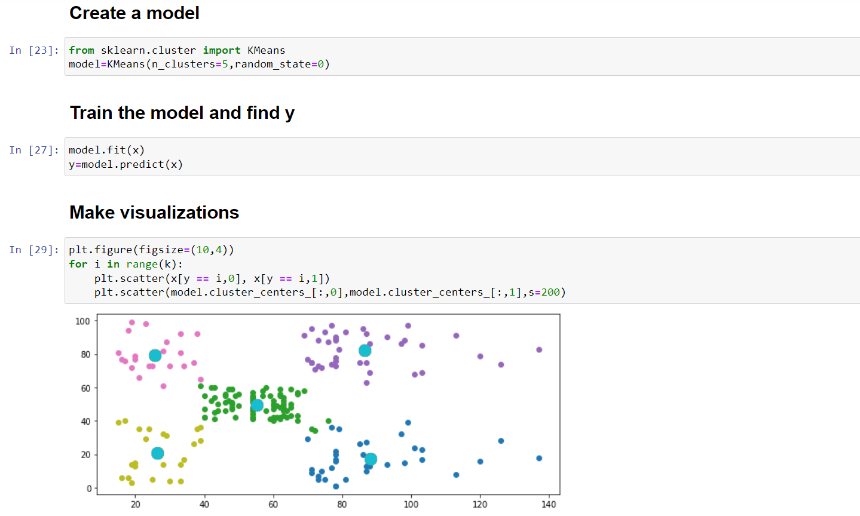This screenshot has width=860, height=516.
Task: Click the cyan centroid in the yellow cluster
Action: [x=157, y=453]
